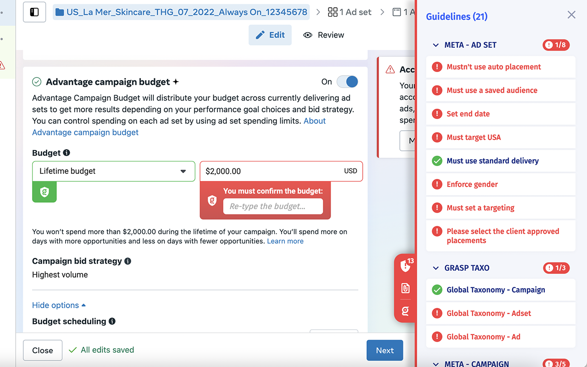Close the Guidelines panel
587x367 pixels.
571,15
